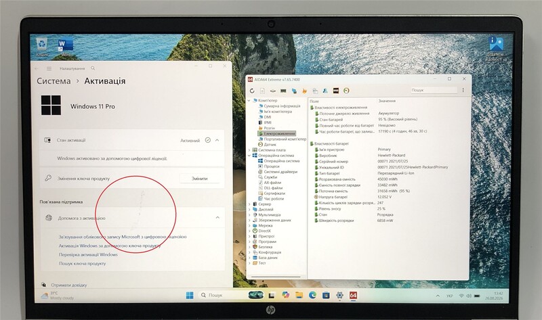This screenshot has height=320, width=542.
Task: Click the memory module icon in AIDA64 toolbar
Action: tap(283, 91)
